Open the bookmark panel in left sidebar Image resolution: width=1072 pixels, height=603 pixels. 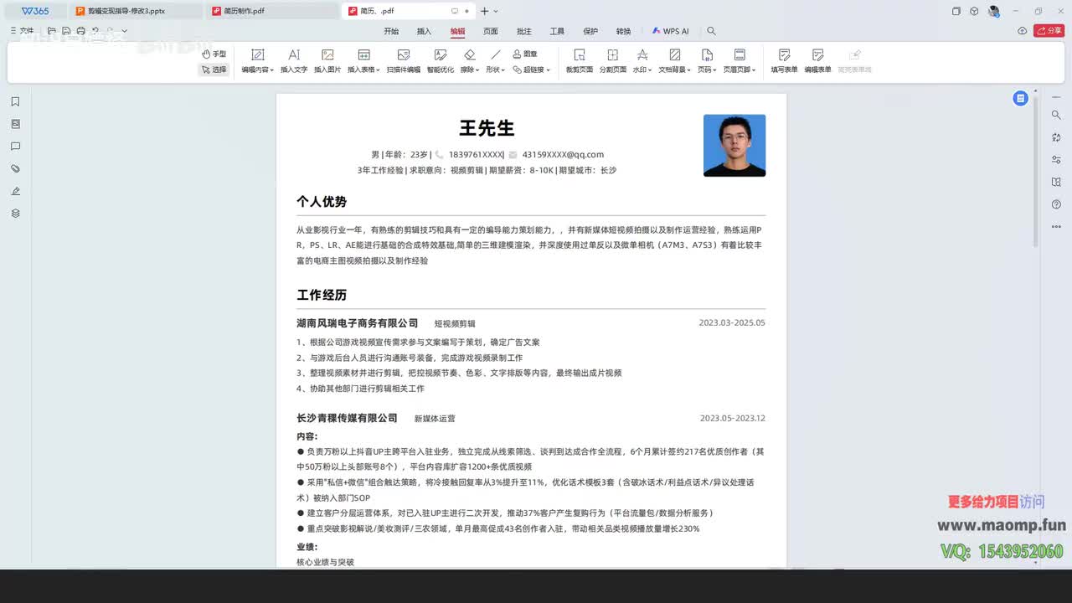coord(15,101)
